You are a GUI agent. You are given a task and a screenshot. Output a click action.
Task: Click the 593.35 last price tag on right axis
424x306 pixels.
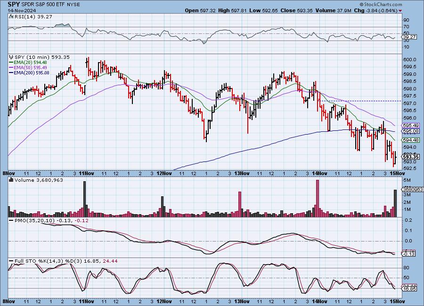(x=411, y=157)
